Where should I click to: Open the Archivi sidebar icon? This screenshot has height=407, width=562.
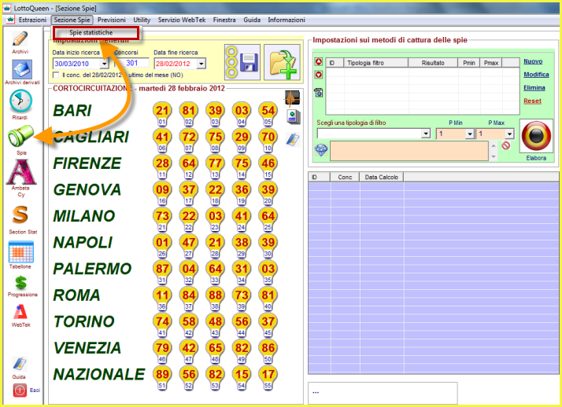[x=20, y=38]
